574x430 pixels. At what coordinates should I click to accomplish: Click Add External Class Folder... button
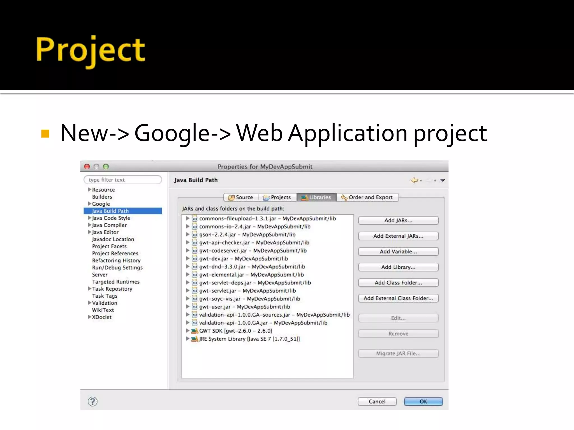(x=398, y=298)
